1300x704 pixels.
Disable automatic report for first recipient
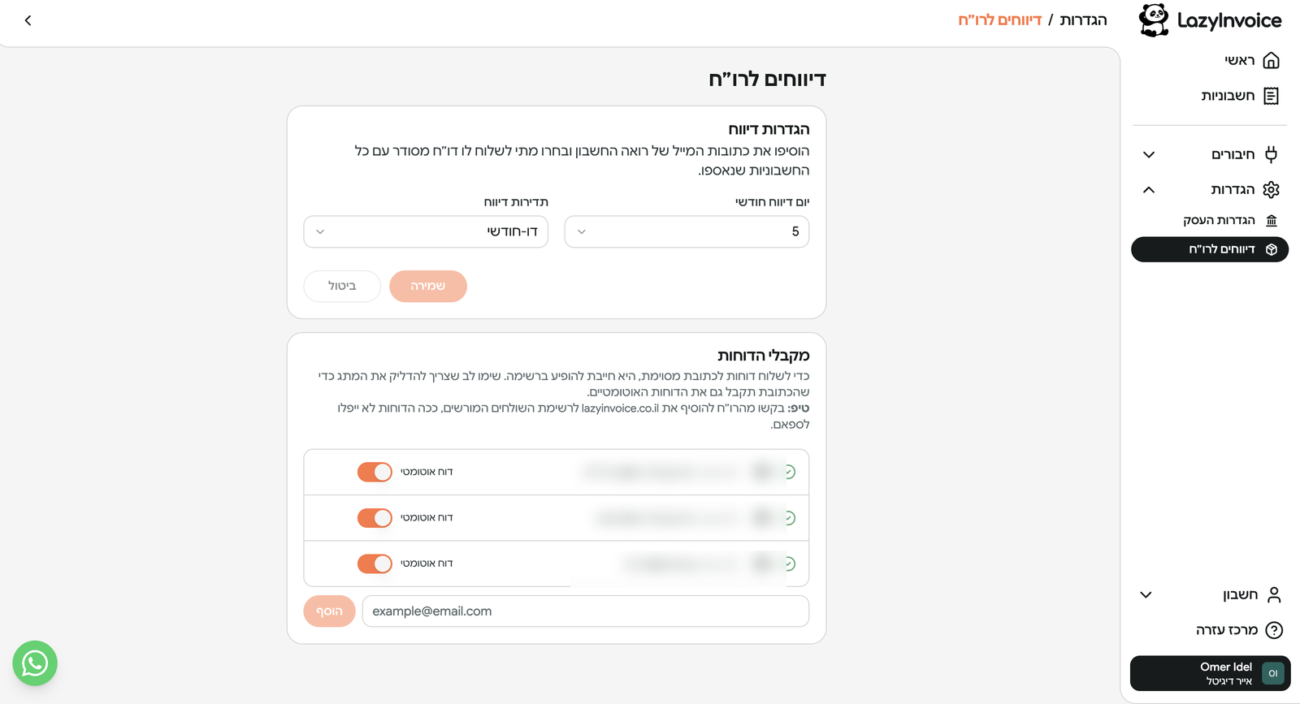pos(375,472)
